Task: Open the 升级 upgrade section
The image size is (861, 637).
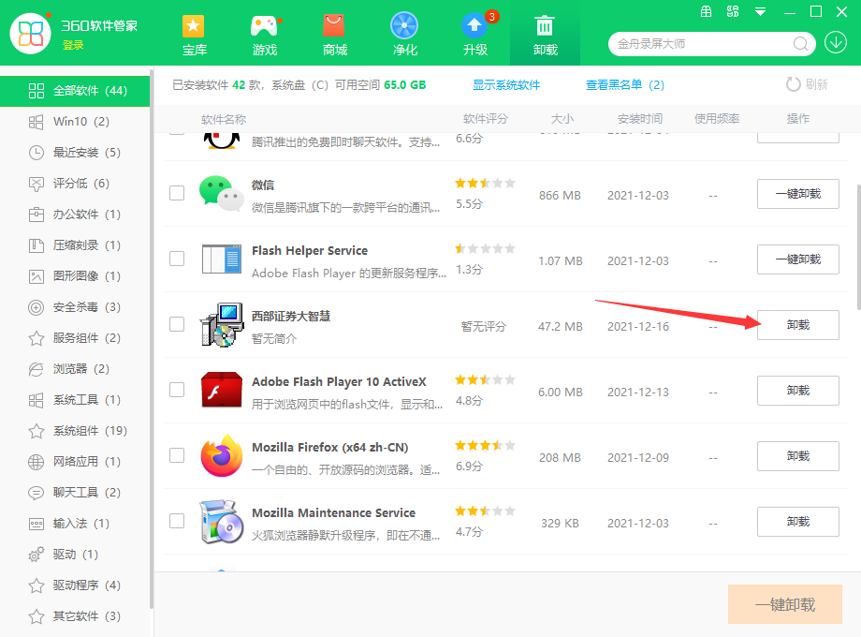Action: 474,34
